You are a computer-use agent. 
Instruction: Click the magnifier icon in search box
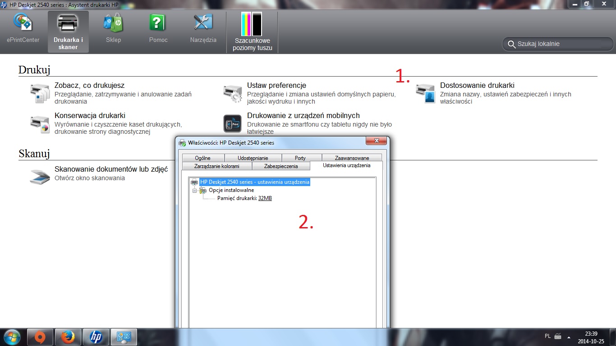coord(511,44)
